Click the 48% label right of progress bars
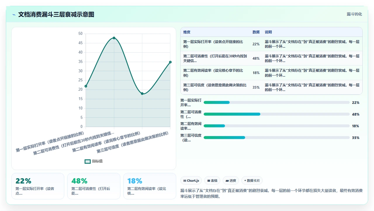The image size is (374, 211). (356, 114)
